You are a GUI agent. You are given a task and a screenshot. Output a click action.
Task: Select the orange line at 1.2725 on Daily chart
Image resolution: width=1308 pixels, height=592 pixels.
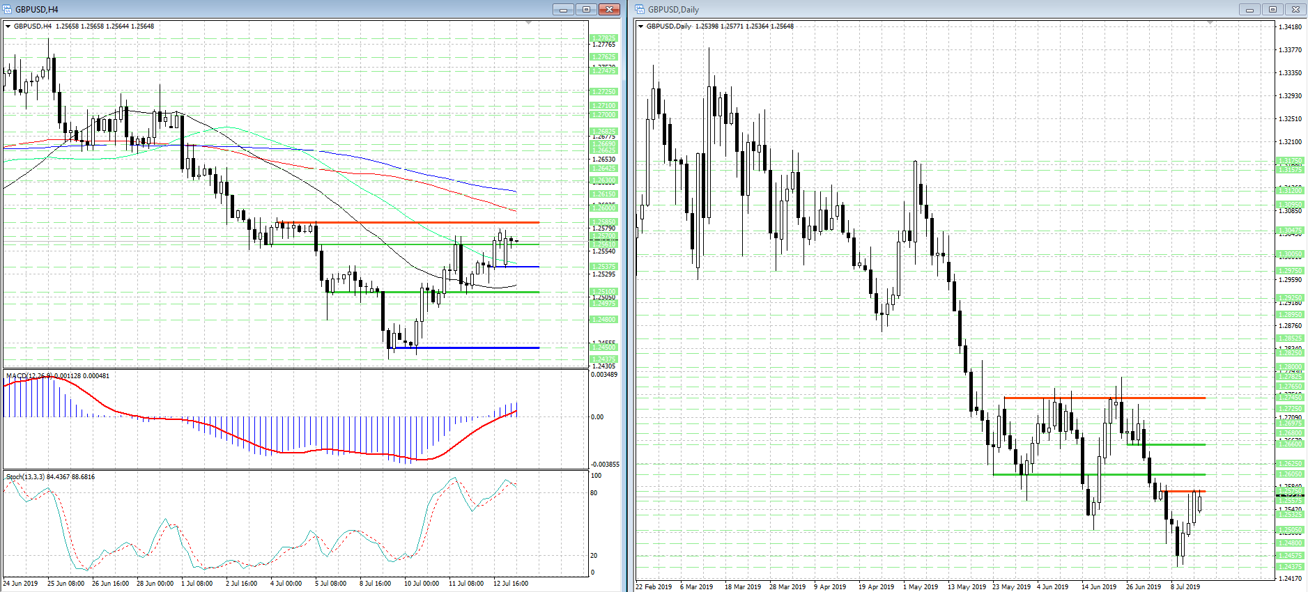point(1105,398)
